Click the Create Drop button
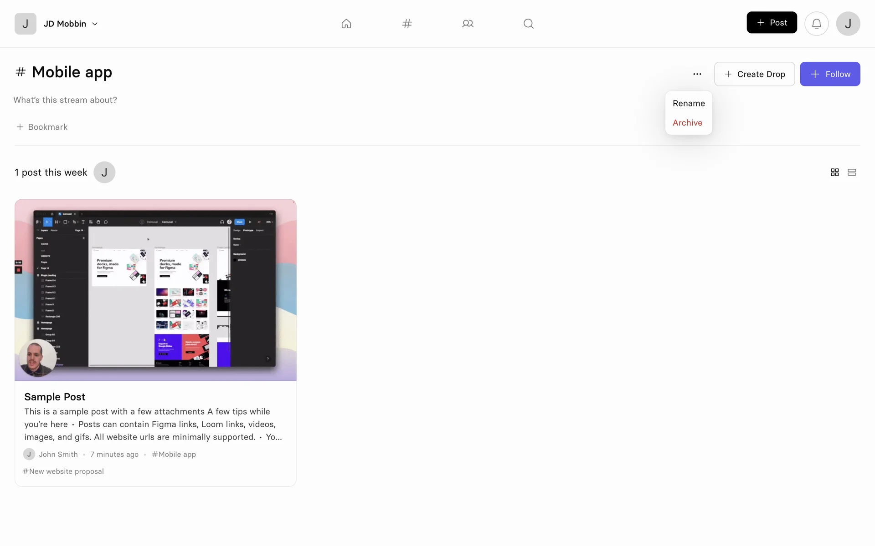The height and width of the screenshot is (546, 875). pos(754,74)
